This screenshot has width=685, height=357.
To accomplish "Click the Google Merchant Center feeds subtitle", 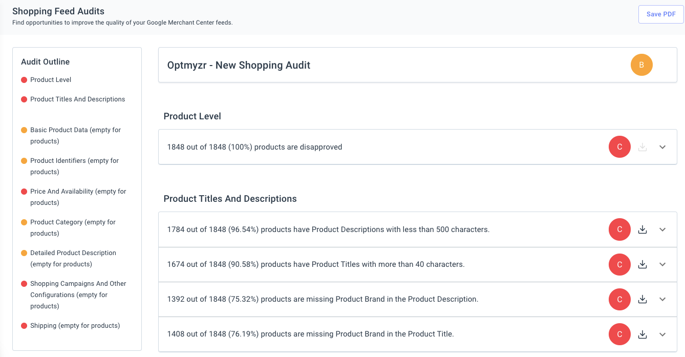I will coord(122,23).
